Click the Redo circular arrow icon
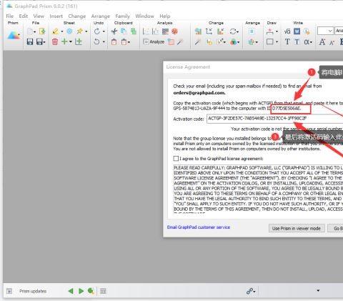This screenshot has height=301, width=343. click(97, 31)
